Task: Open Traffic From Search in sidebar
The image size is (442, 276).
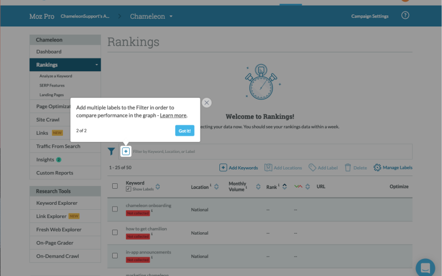Action: click(65, 146)
